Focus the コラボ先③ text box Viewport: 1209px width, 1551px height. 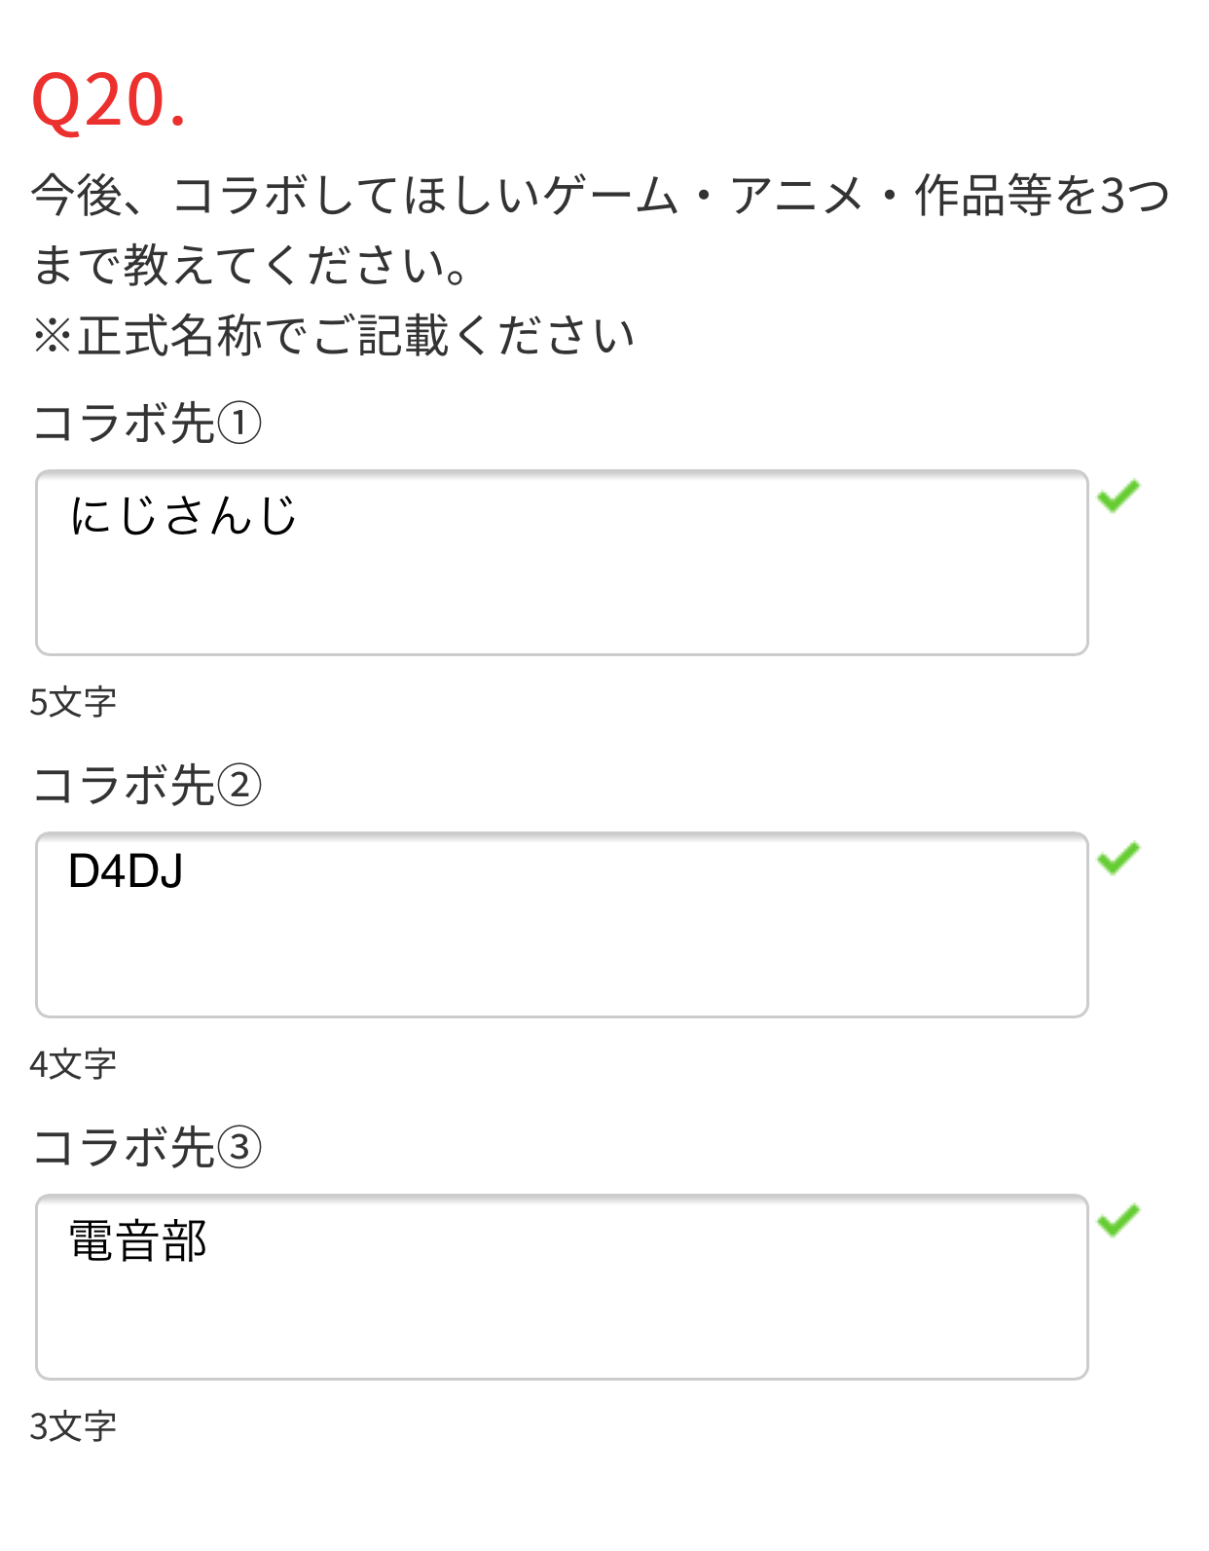(x=562, y=1287)
